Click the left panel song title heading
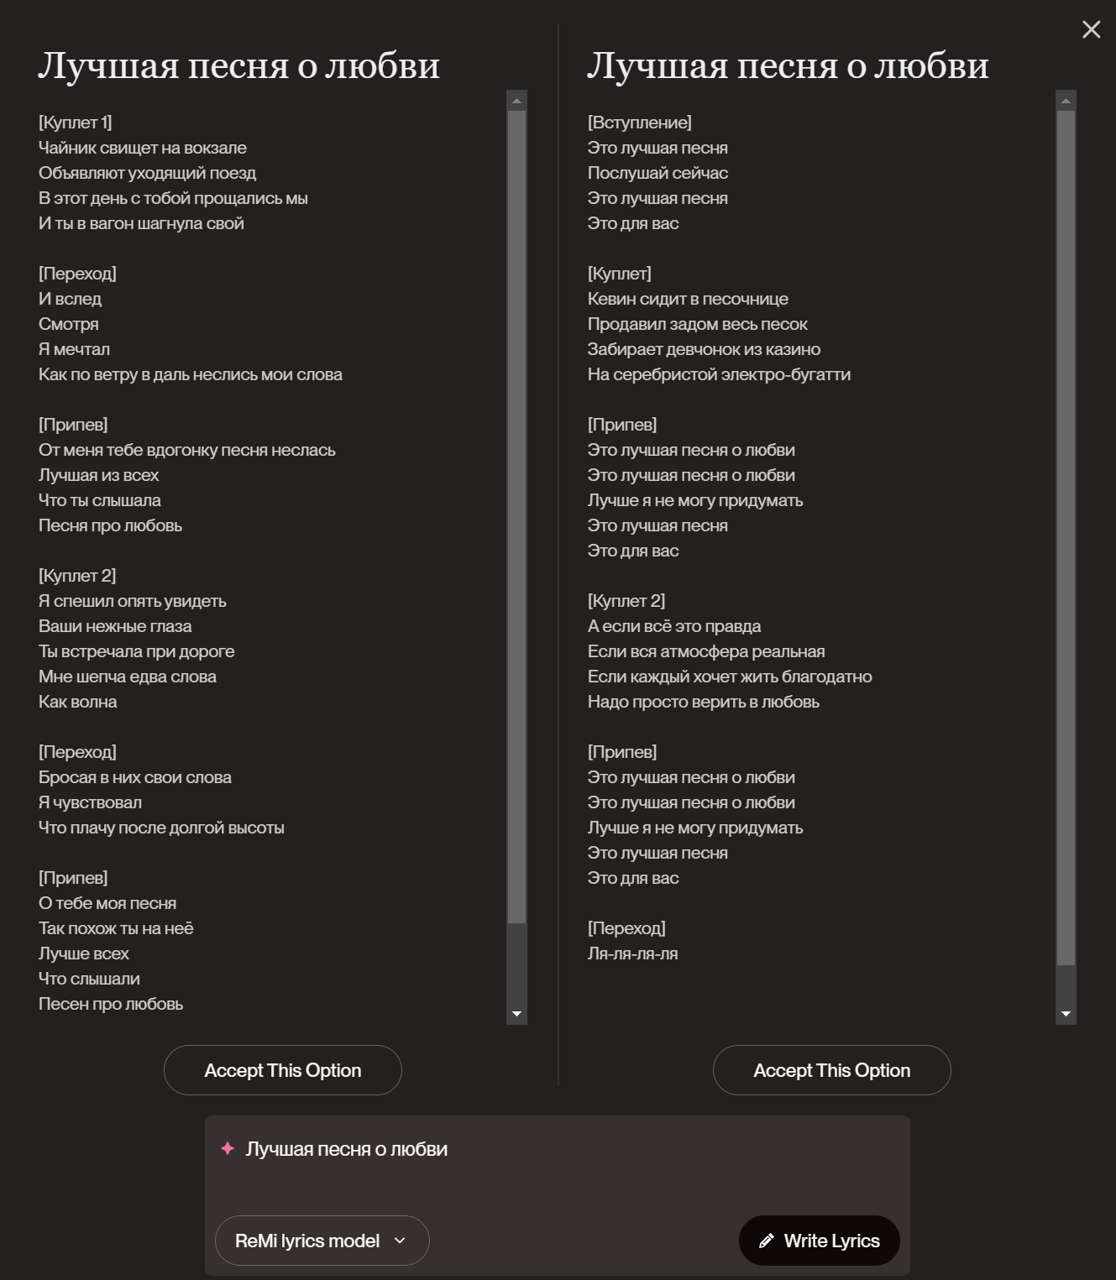The height and width of the screenshot is (1280, 1116). click(239, 65)
